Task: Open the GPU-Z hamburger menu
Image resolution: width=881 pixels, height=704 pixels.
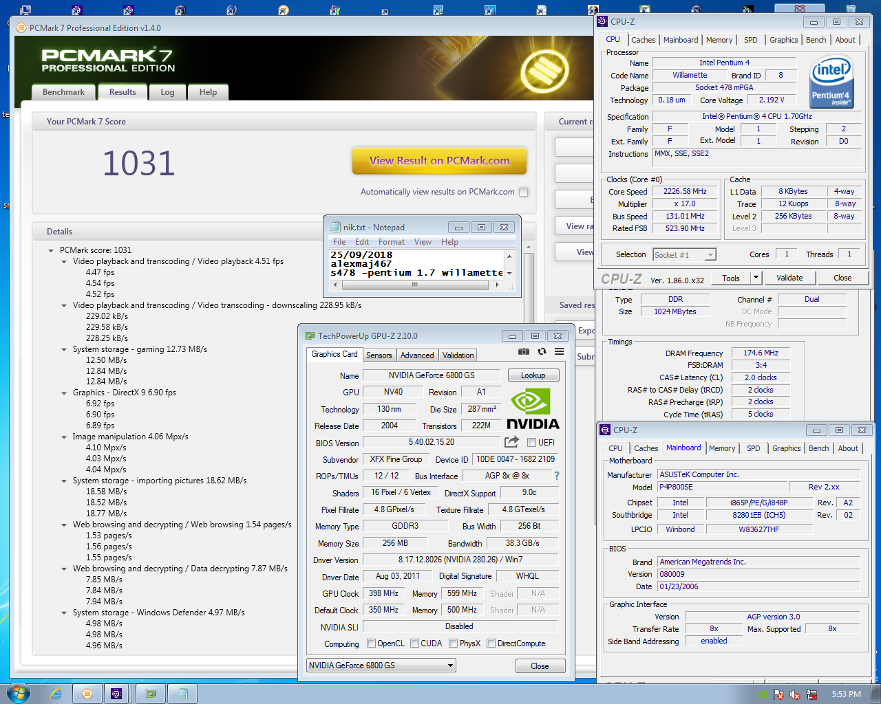Action: pyautogui.click(x=560, y=351)
